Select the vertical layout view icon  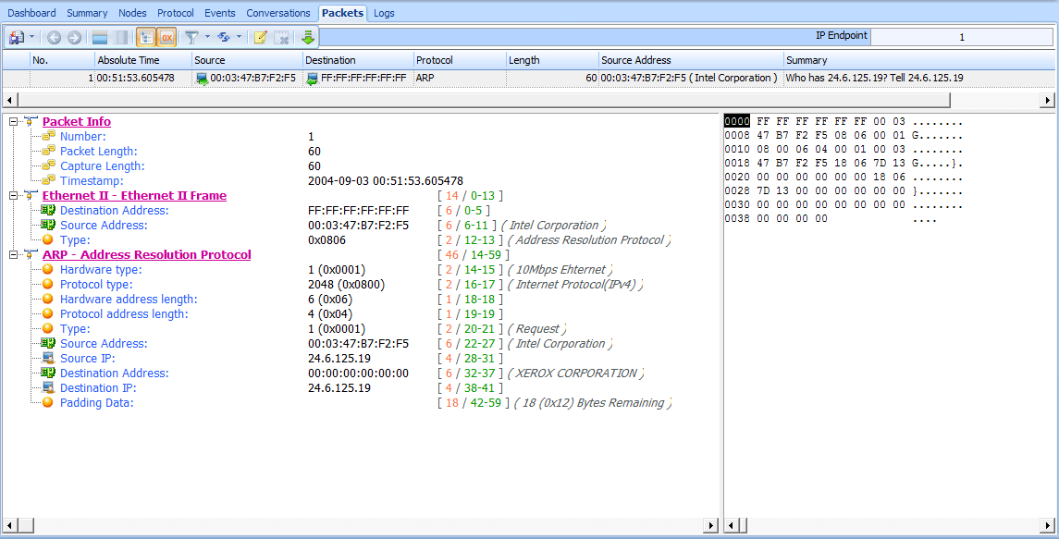(121, 38)
